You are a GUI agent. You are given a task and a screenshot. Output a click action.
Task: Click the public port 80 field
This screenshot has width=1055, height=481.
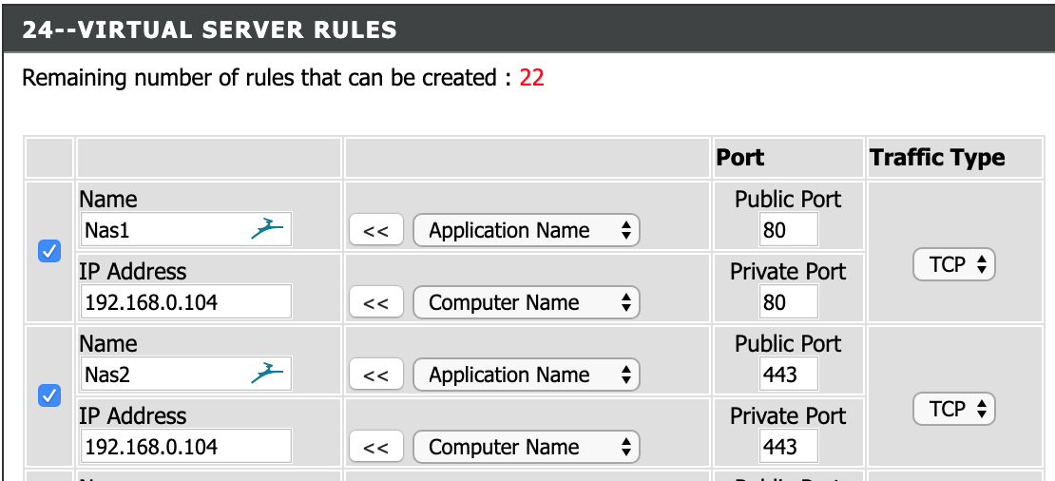pos(789,229)
